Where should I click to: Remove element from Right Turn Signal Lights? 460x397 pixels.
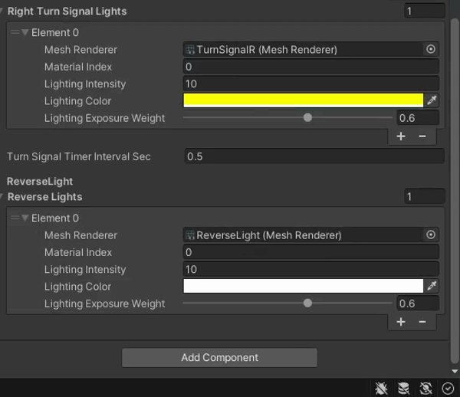422,136
